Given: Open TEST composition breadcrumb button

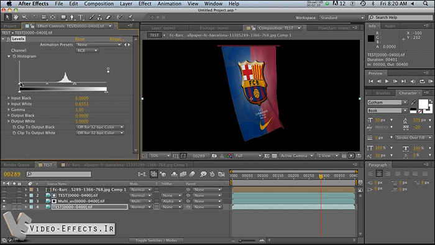Looking at the screenshot, I should point(154,35).
